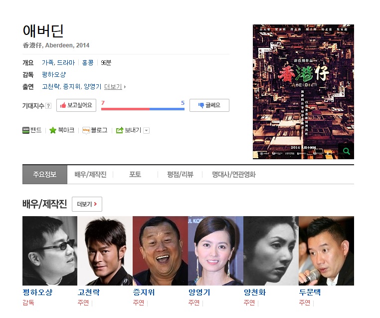Image resolution: width=380 pixels, height=318 pixels.
Task: Click the 홍콩 country link
Action: [x=88, y=62]
